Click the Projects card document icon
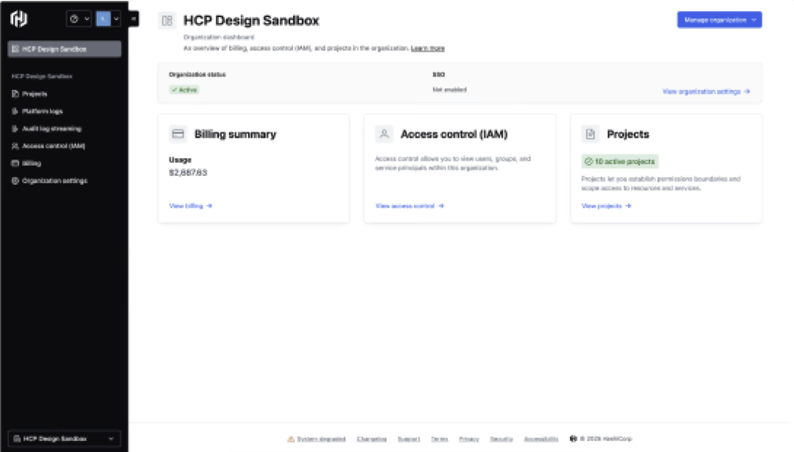Image resolution: width=794 pixels, height=452 pixels. 590,134
